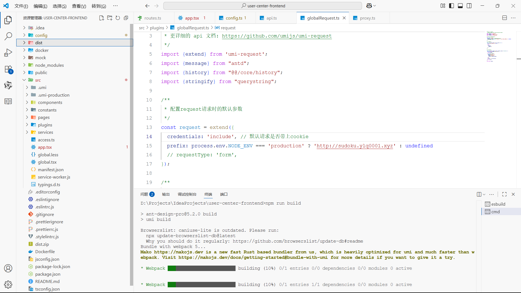Open the 查看(V) menu
This screenshot has height=293, width=521.
[x=79, y=6]
